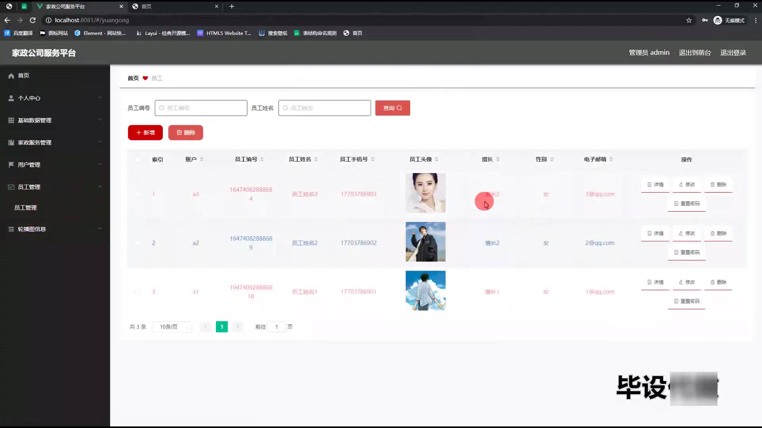Sort by 员工编号 column arrows
Viewport: 762px width, 428px height.
262,159
